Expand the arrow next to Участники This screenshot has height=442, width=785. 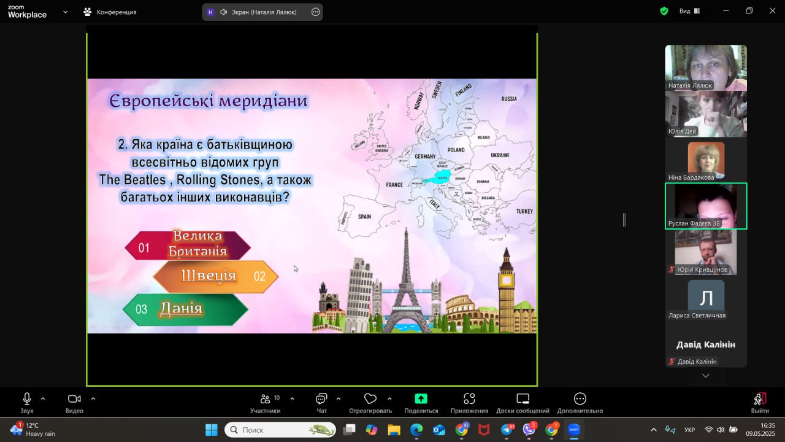point(292,398)
